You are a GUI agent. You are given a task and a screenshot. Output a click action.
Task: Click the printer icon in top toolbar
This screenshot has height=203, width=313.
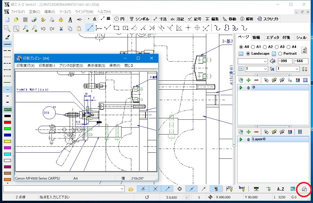[52, 19]
